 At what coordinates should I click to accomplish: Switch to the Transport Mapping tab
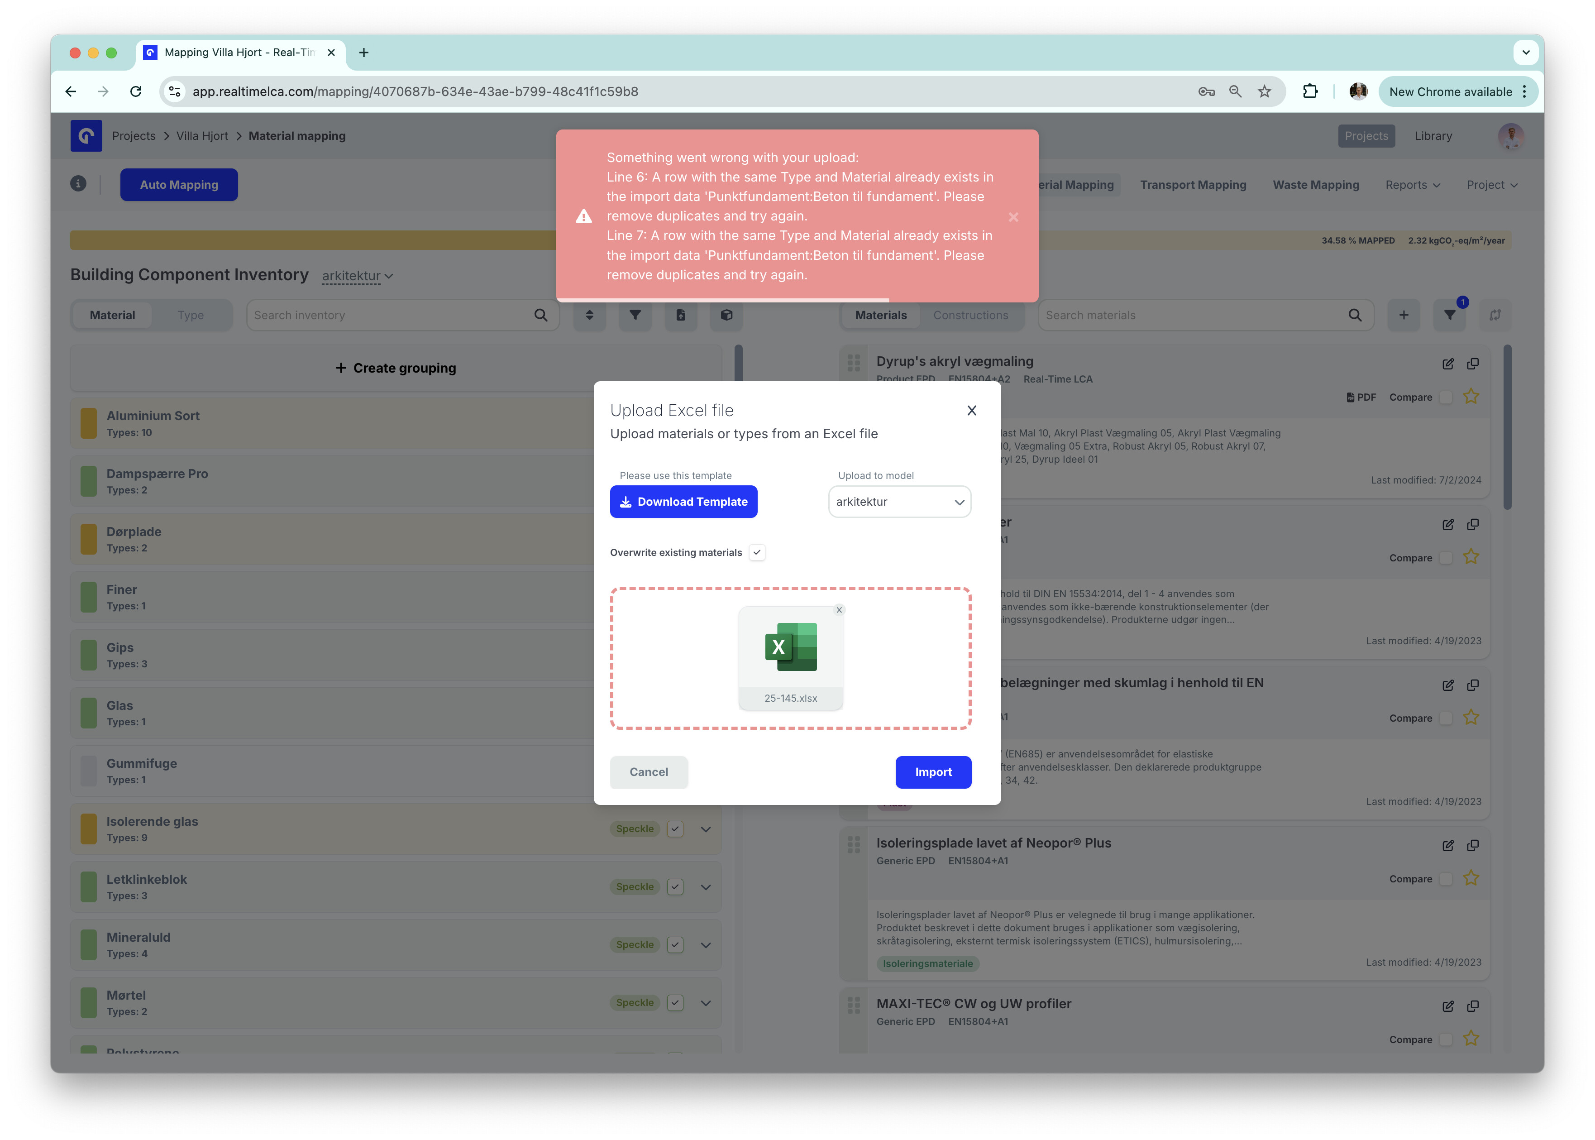(1192, 185)
